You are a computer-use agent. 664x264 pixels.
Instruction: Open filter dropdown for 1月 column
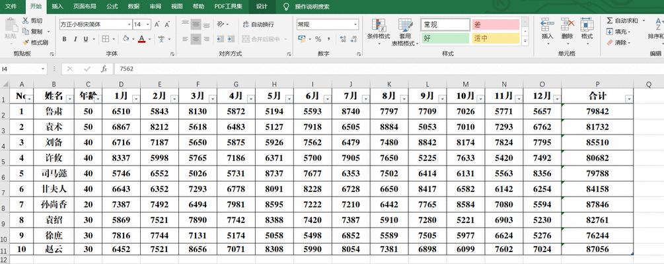(136, 98)
